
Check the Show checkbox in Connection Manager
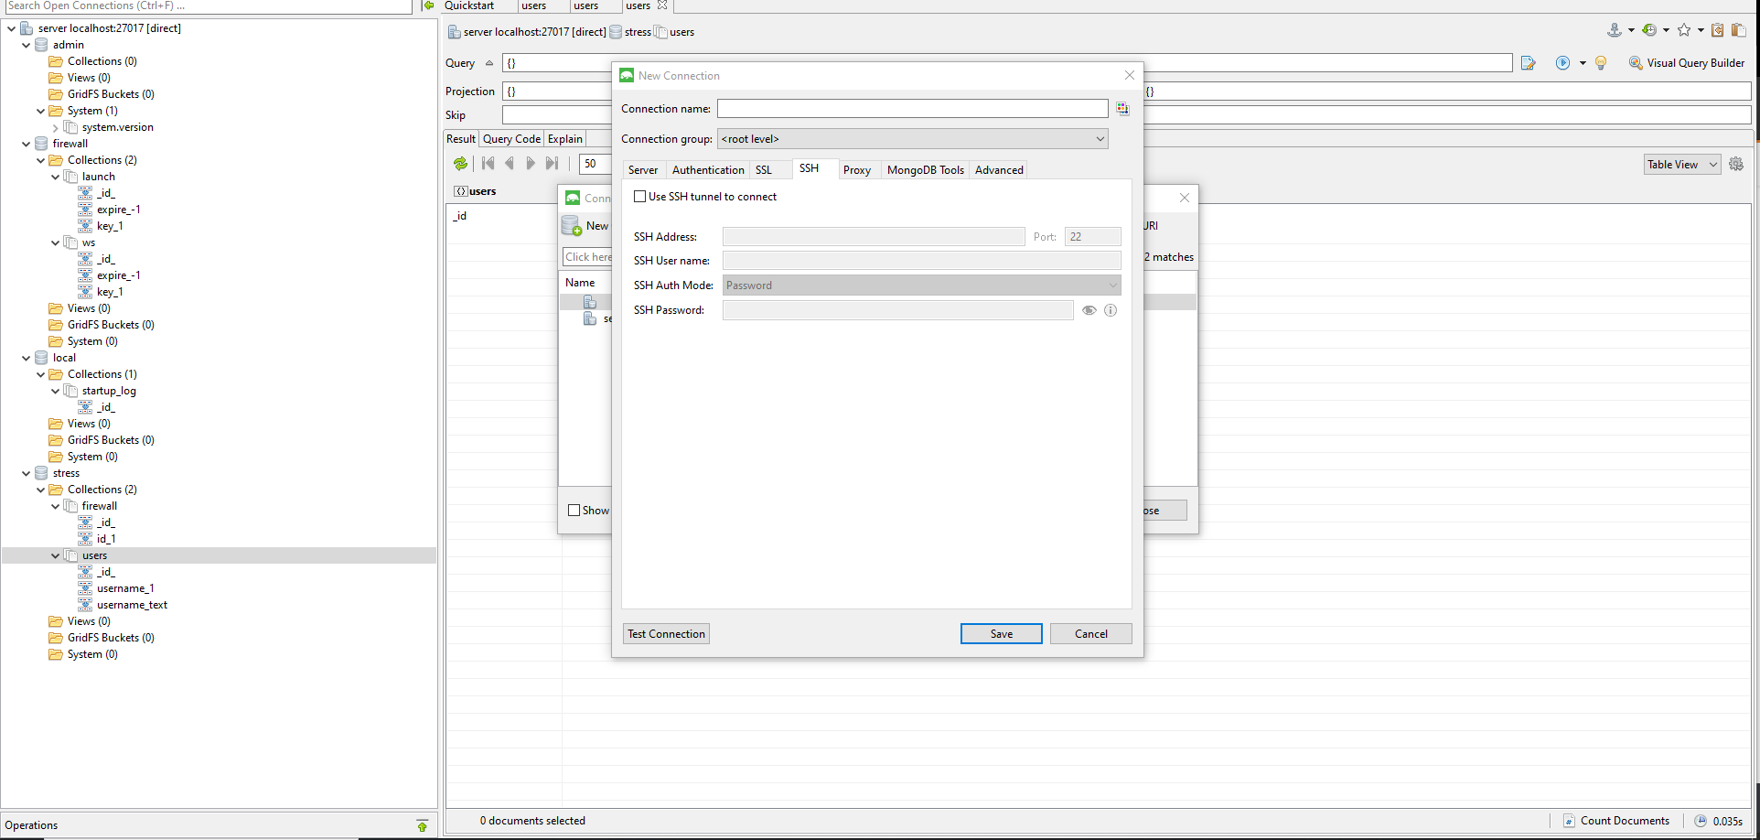[574, 510]
